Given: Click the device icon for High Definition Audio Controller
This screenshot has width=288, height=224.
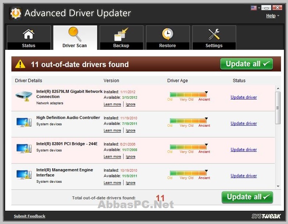Looking at the screenshot, I should click(x=24, y=122).
